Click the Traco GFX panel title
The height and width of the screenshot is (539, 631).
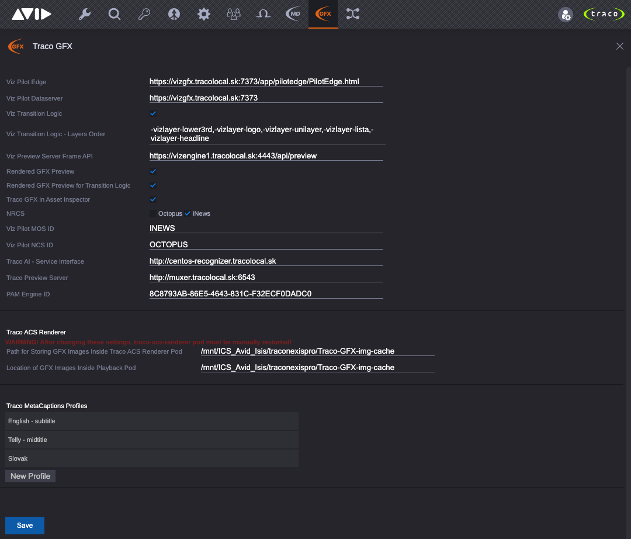click(53, 46)
